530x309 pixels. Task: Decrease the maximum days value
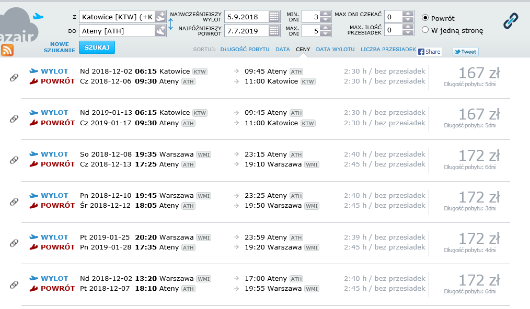coord(325,34)
